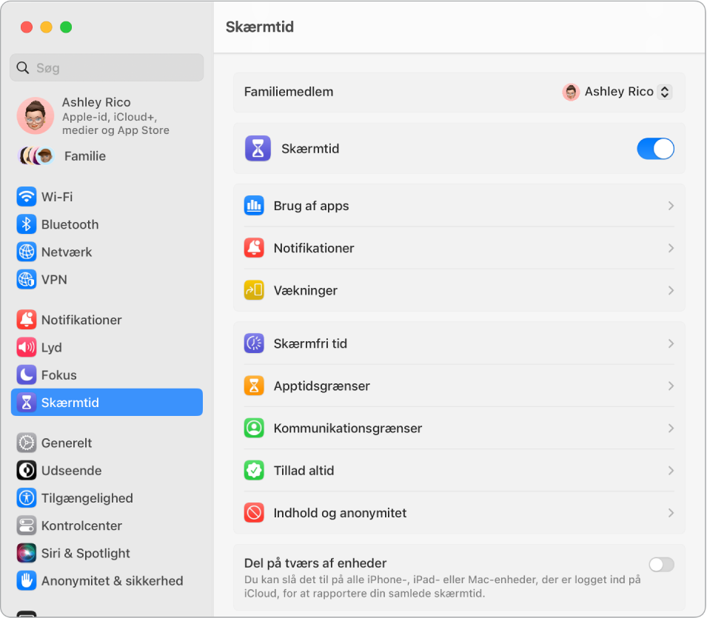
Task: Expand the Tillad altid settings
Action: coord(459,470)
